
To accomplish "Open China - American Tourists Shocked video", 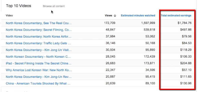I will point(38,83).
